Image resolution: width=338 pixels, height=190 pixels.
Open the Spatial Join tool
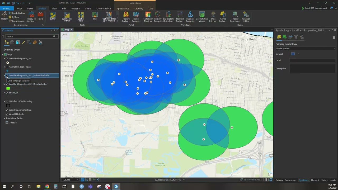[x=81, y=17]
